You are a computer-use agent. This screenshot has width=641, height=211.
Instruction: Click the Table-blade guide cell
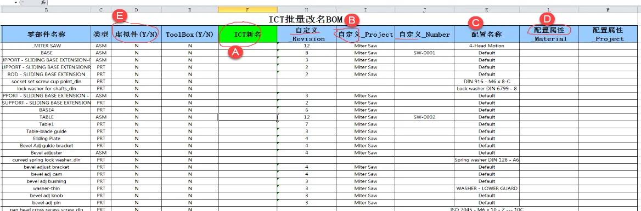coord(46,132)
